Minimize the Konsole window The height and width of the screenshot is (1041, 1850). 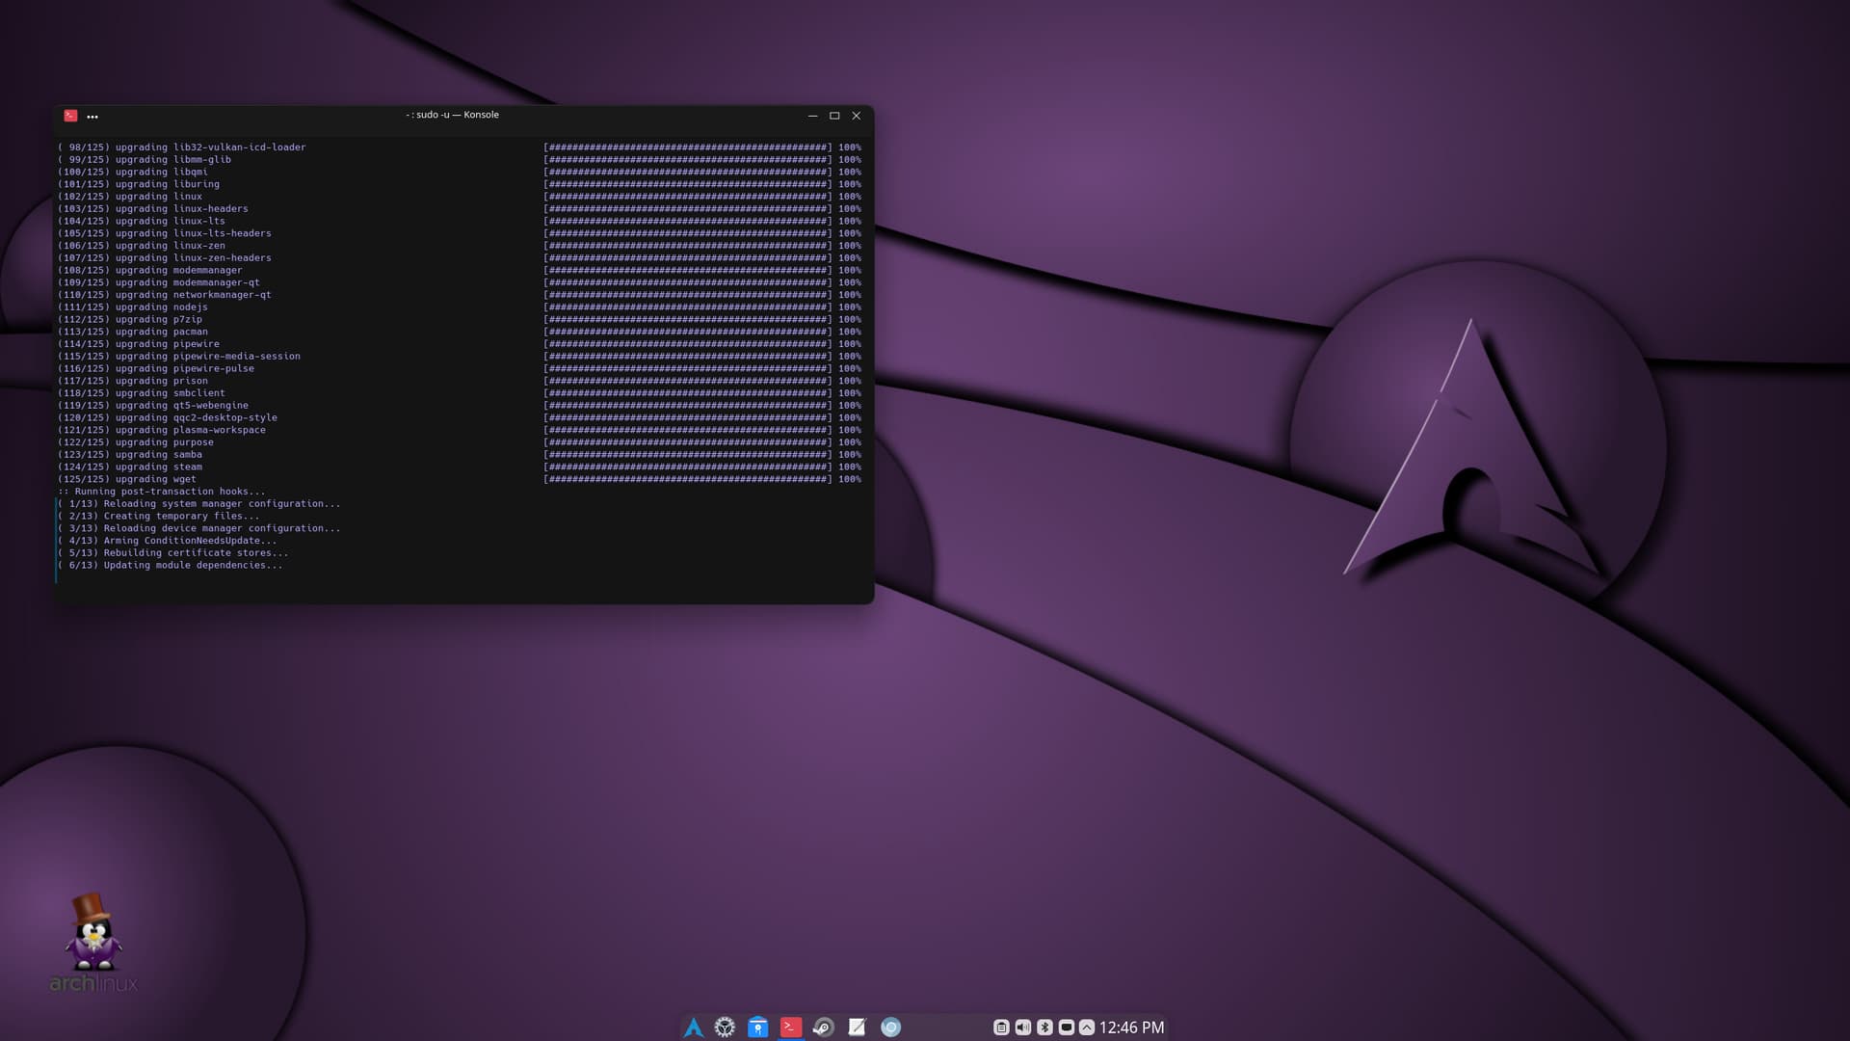point(812,116)
